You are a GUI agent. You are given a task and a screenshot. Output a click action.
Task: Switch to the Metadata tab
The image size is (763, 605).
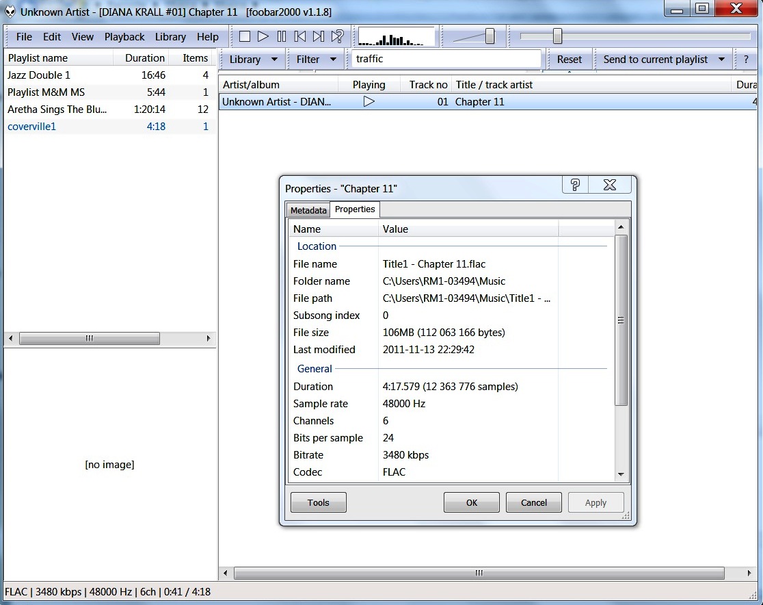(308, 210)
